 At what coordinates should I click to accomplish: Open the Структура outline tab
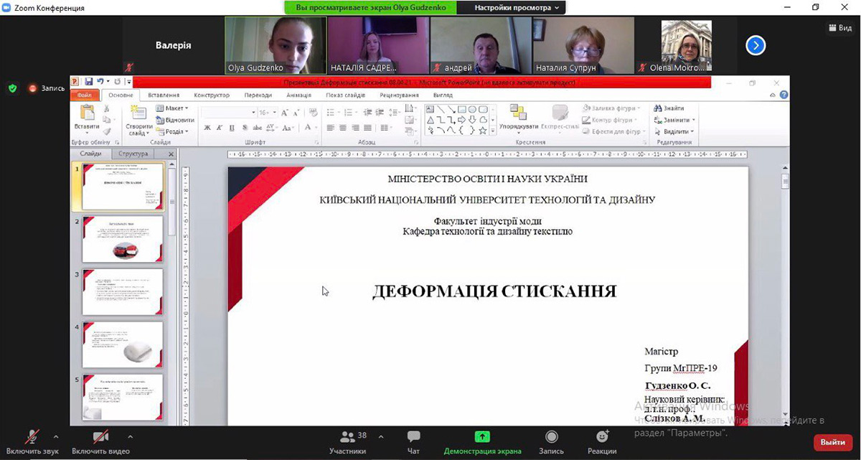click(133, 154)
